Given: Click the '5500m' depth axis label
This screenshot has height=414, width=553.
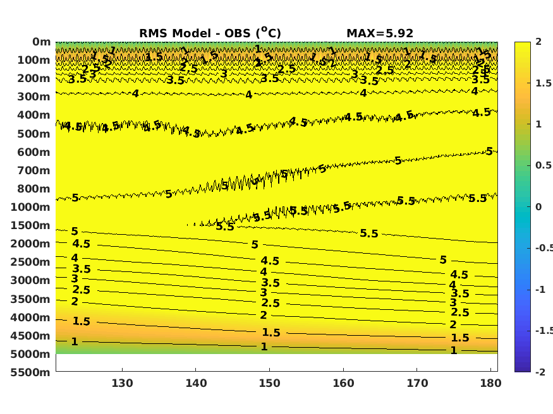Looking at the screenshot, I should click(x=31, y=373).
